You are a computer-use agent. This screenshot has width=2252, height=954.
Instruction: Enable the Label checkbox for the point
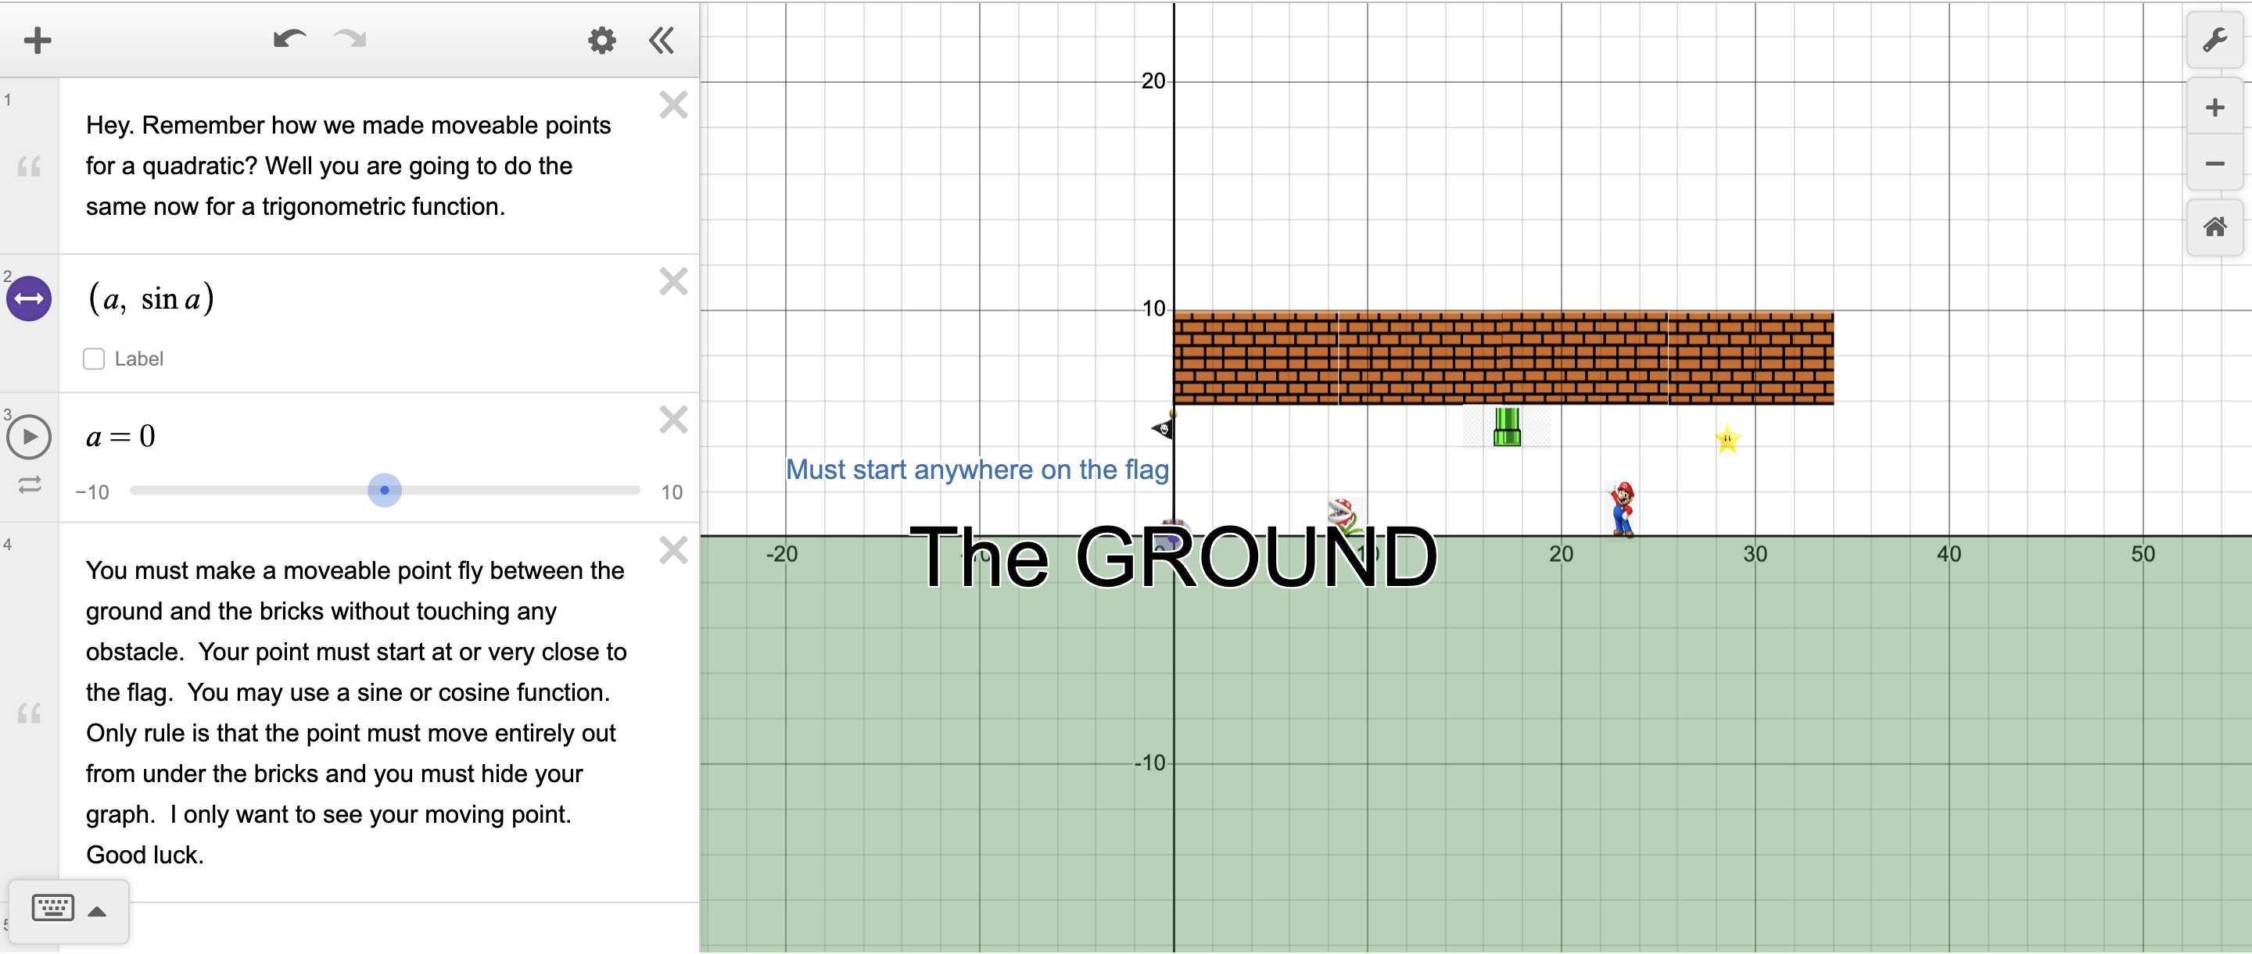pos(94,359)
